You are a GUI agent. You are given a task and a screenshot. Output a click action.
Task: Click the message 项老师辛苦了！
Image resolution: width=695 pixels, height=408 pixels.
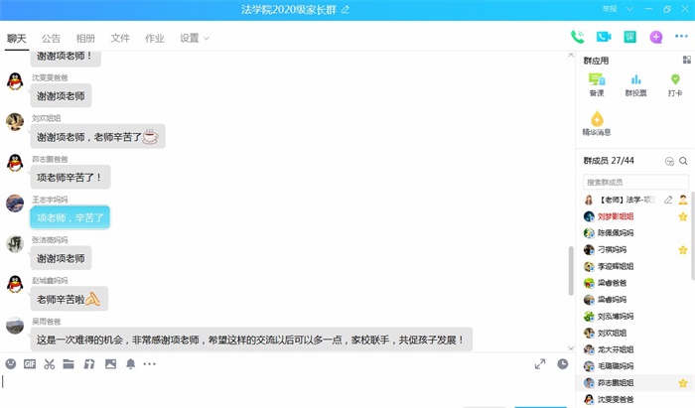click(x=70, y=178)
